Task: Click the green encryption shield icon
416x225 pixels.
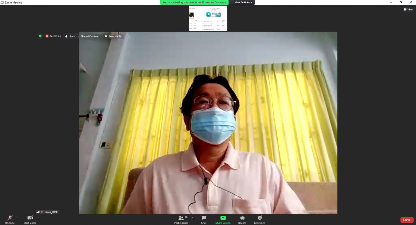Action: click(x=40, y=36)
